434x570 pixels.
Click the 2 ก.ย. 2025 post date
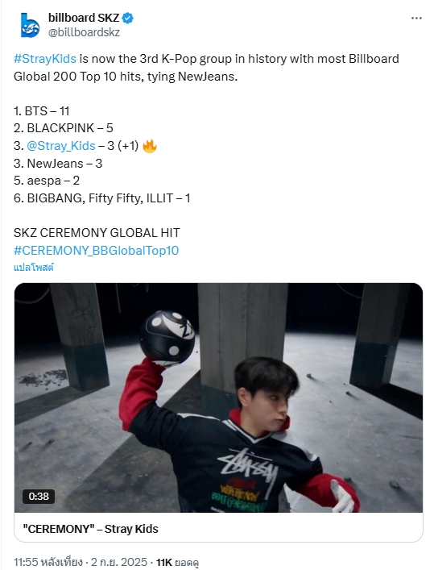click(119, 562)
